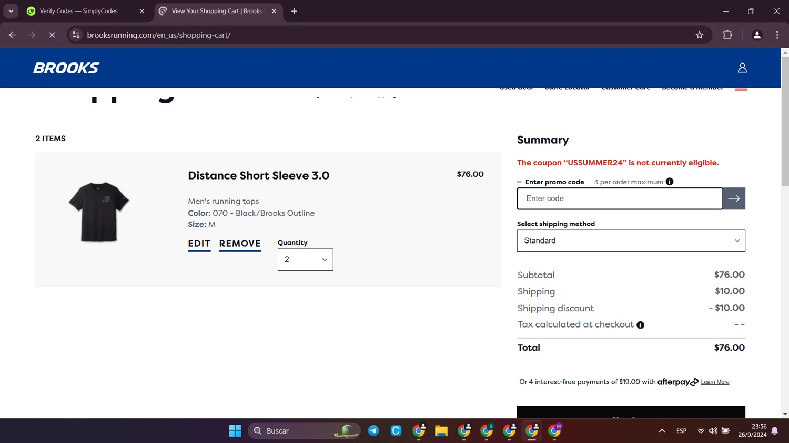Click the Brooks logo in header

[x=66, y=68]
